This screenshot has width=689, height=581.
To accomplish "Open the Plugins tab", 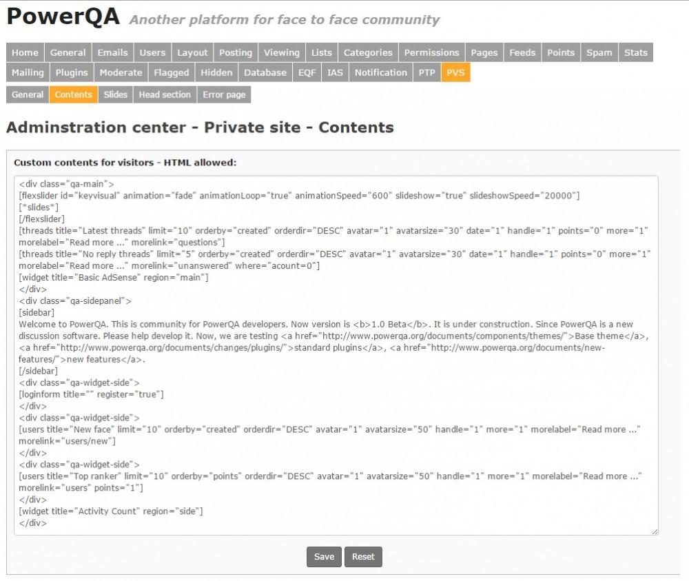I will (x=72, y=72).
